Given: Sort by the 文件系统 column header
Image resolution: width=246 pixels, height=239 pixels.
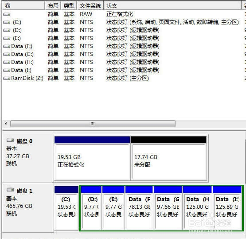Looking at the screenshot, I should 90,6.
